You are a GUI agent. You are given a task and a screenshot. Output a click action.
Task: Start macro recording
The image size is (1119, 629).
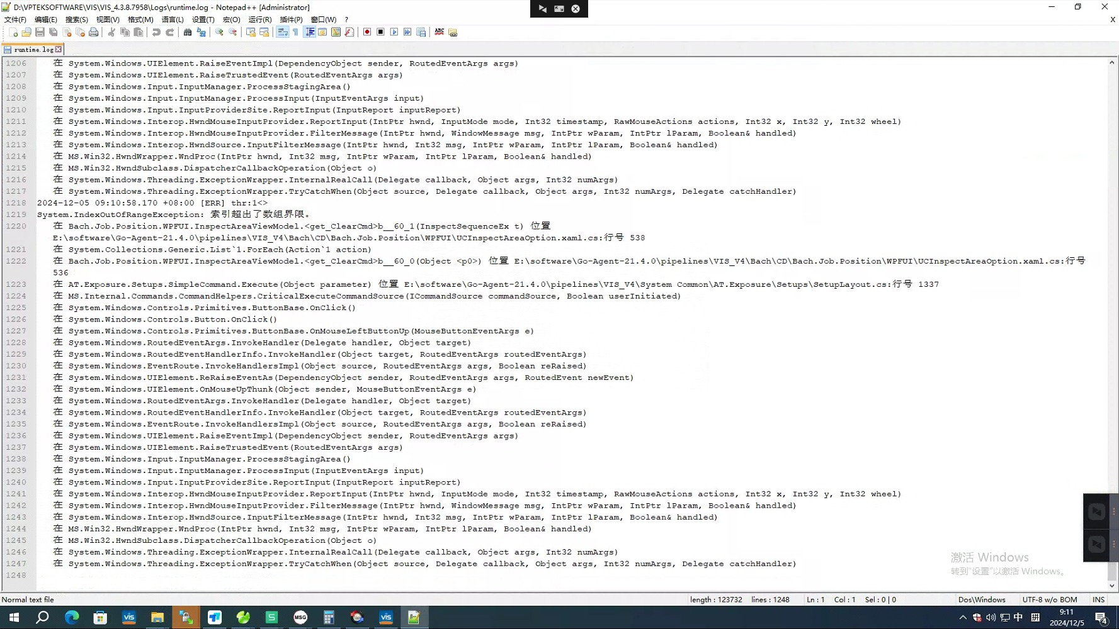point(367,32)
